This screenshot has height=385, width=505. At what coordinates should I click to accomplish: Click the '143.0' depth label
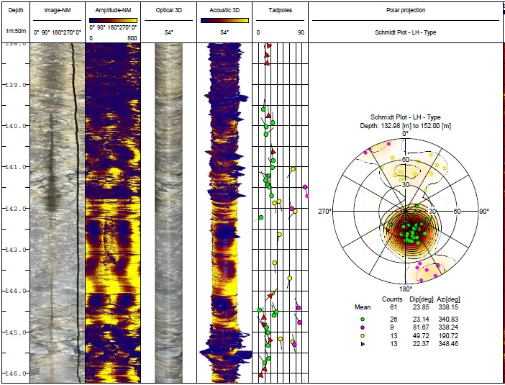[15, 250]
